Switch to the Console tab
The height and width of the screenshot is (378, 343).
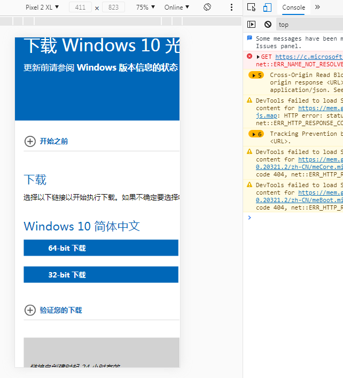coord(293,7)
